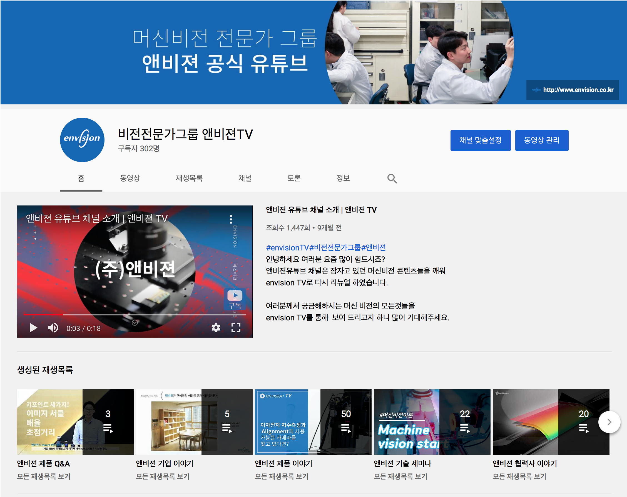
Task: Open the #envisionTV hashtag link
Action: pyautogui.click(x=287, y=247)
